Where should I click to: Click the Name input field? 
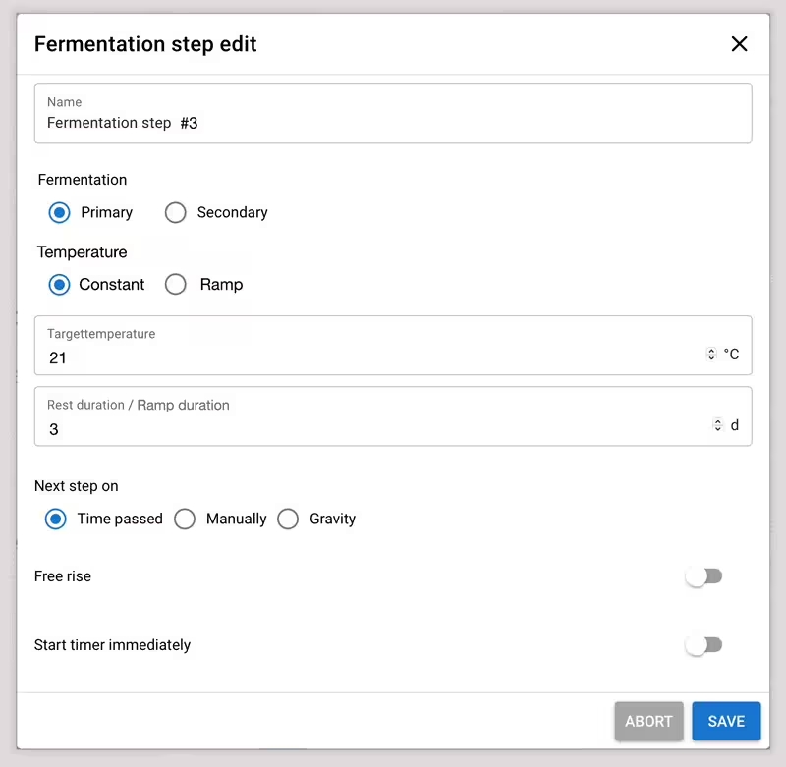pyautogui.click(x=393, y=123)
